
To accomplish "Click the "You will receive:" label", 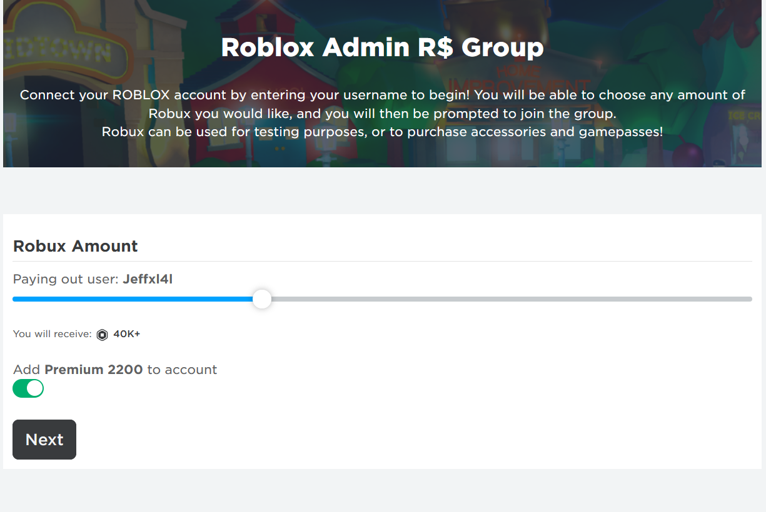I will pos(53,334).
